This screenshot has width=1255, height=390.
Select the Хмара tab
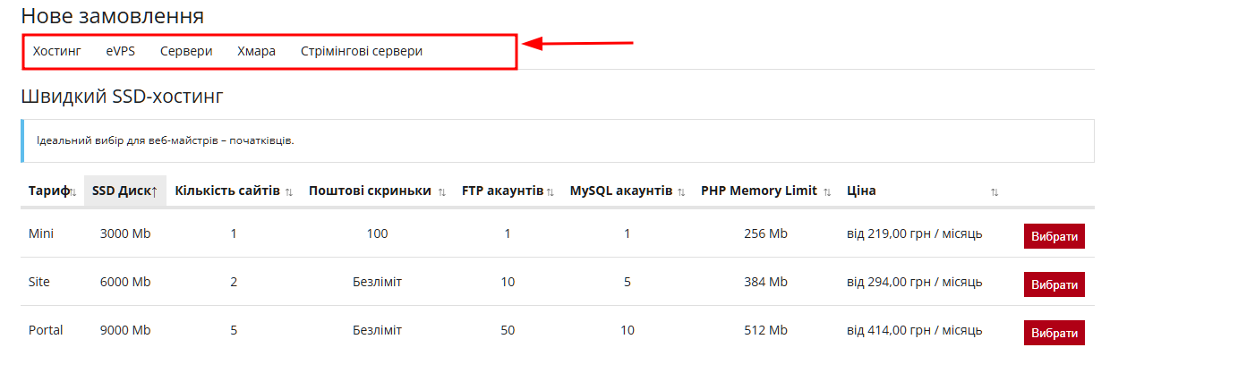pyautogui.click(x=256, y=52)
